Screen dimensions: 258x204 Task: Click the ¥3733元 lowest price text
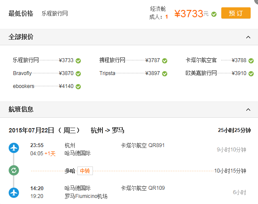point(191,14)
